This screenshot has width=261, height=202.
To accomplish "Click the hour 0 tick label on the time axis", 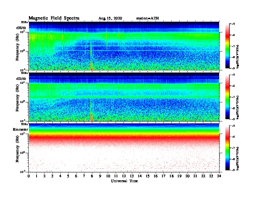I will [x=29, y=176].
